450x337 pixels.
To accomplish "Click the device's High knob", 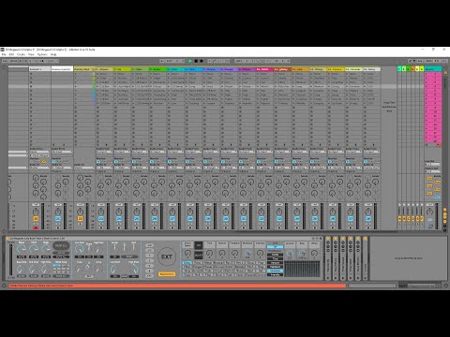I will point(46,249).
